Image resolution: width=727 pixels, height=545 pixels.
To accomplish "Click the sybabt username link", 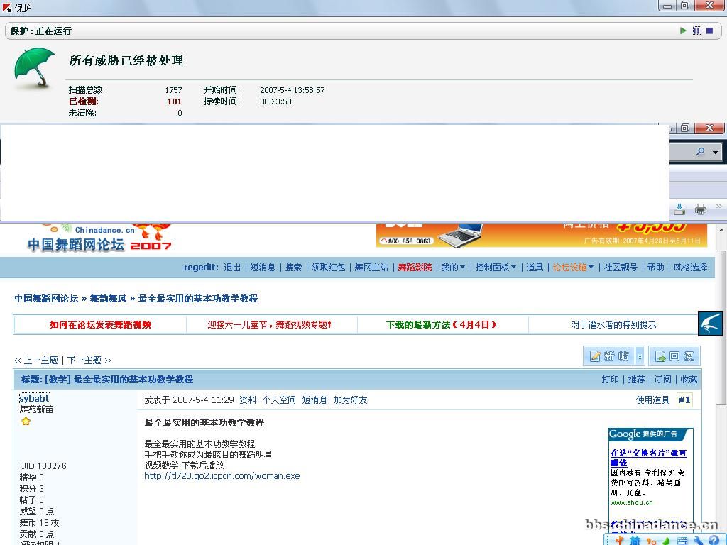I will pyautogui.click(x=34, y=399).
